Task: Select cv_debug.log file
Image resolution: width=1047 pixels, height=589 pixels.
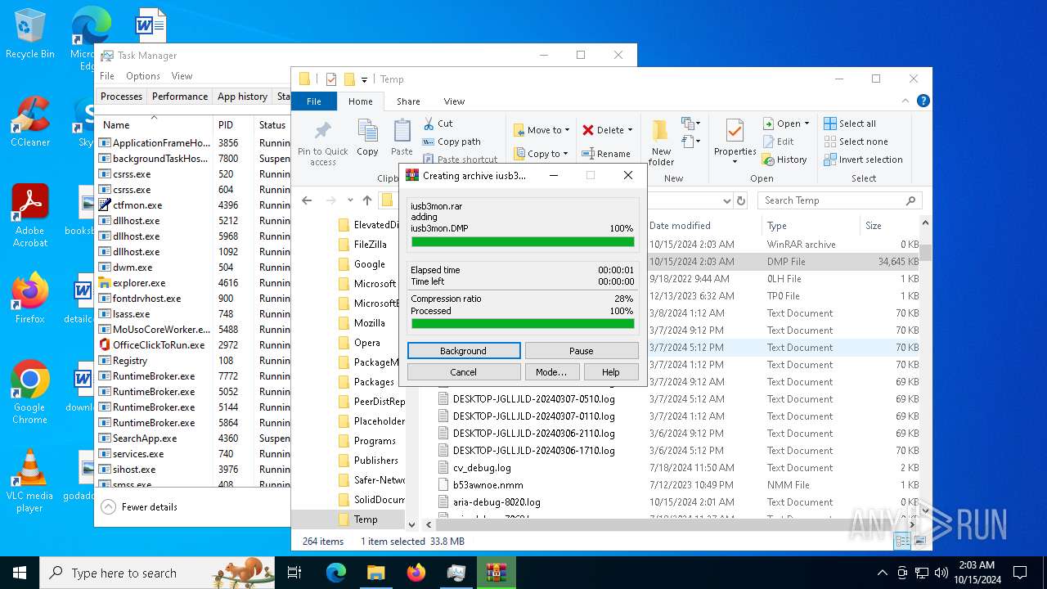Action: 482,468
